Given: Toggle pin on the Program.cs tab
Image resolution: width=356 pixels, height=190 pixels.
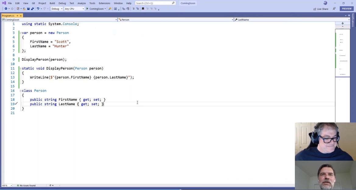Looking at the screenshot, I should click(17, 16).
